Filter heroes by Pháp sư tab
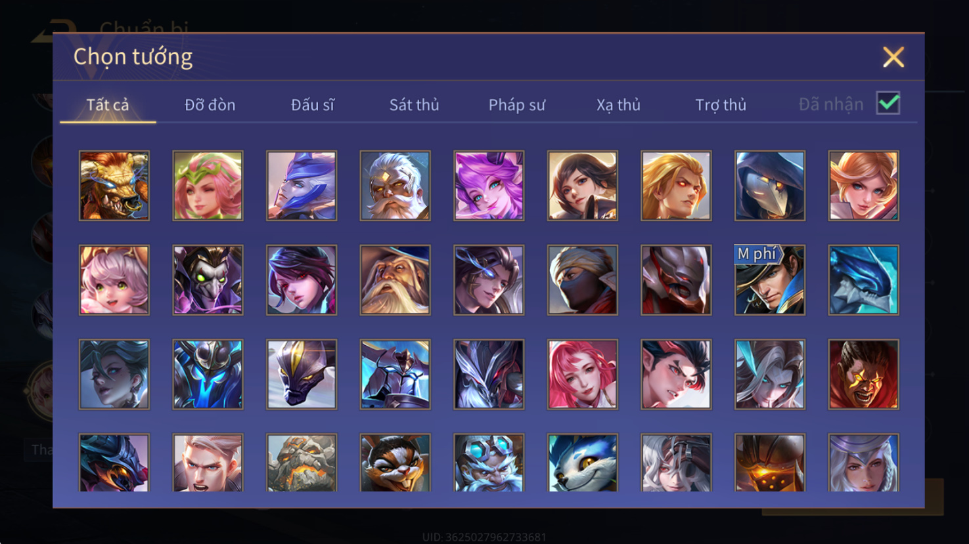The image size is (969, 544). tap(516, 105)
